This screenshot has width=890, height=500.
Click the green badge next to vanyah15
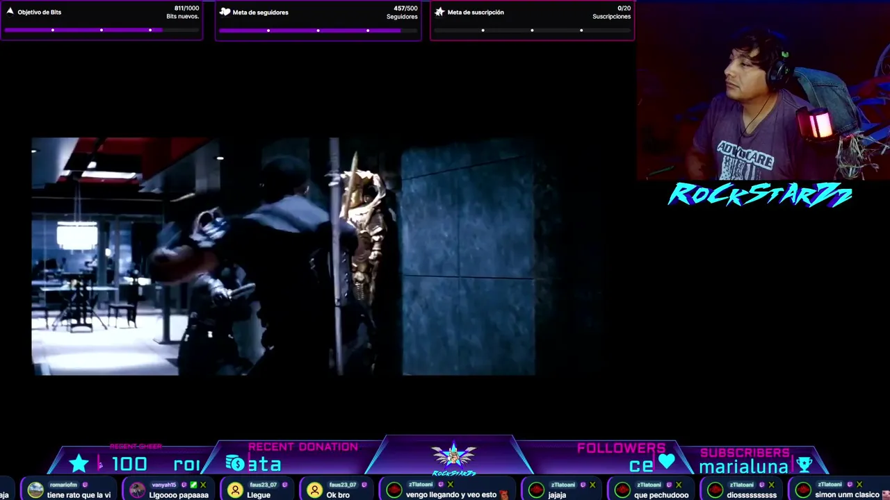click(x=193, y=485)
